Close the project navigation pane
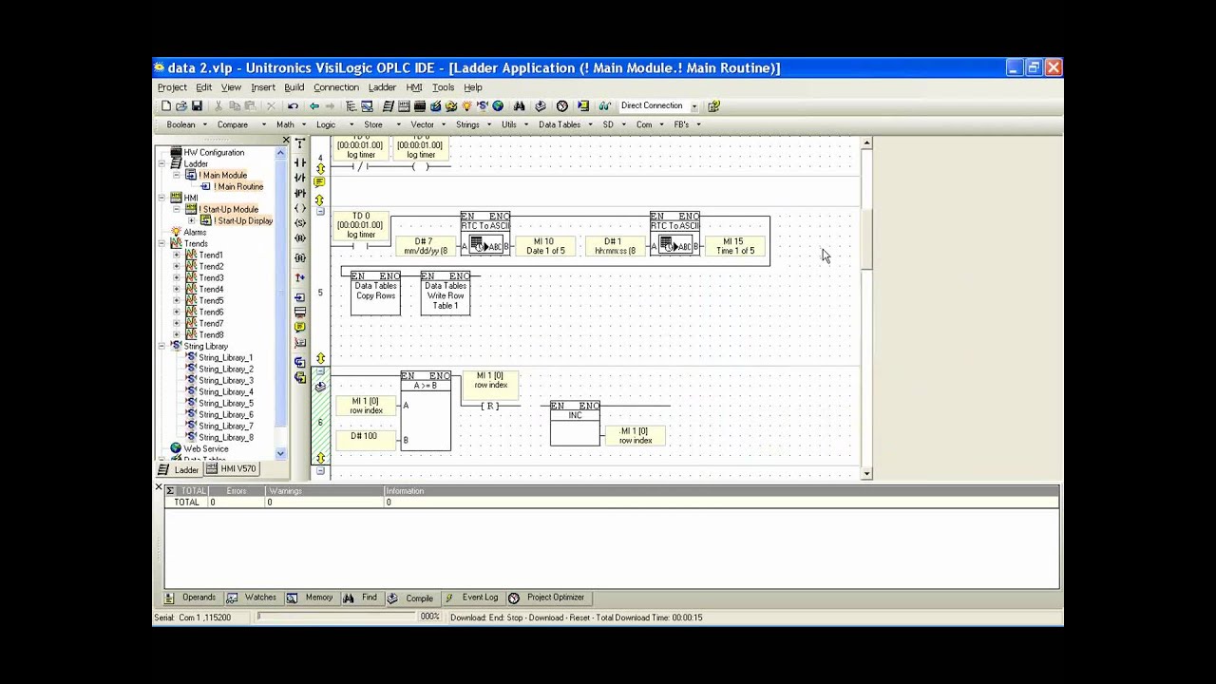Image resolution: width=1216 pixels, height=684 pixels. pyautogui.click(x=286, y=140)
